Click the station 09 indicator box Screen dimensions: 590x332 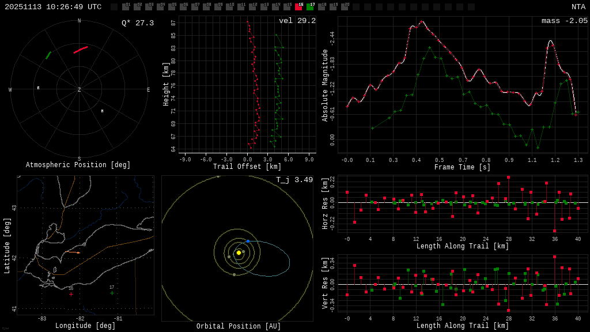(x=218, y=6)
